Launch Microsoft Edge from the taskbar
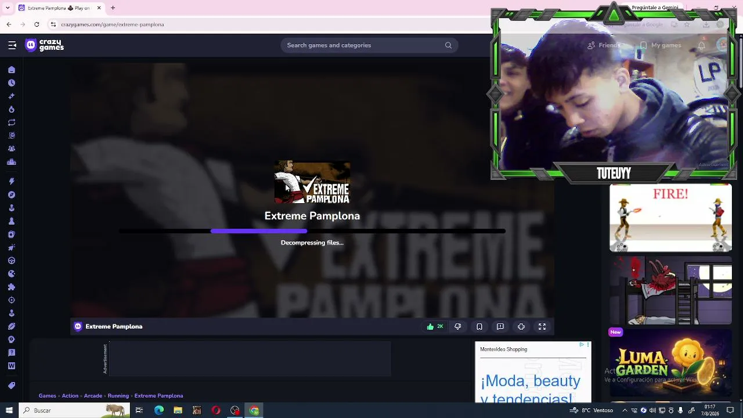Screen dimensions: 743x418 click(x=159, y=410)
